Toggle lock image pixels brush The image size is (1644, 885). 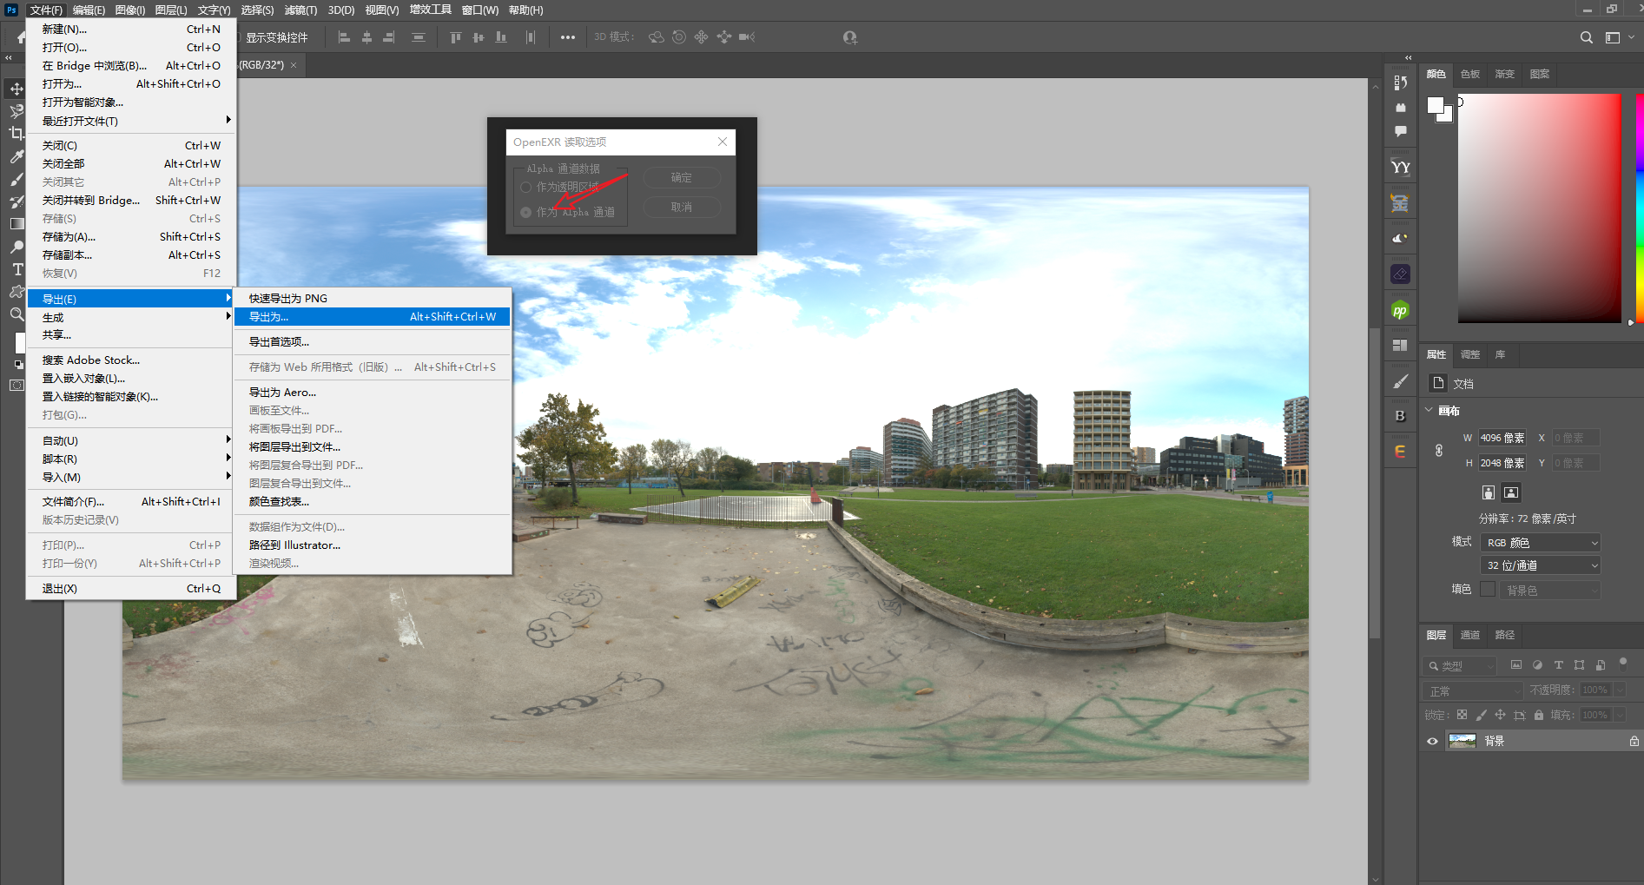pyautogui.click(x=1481, y=715)
